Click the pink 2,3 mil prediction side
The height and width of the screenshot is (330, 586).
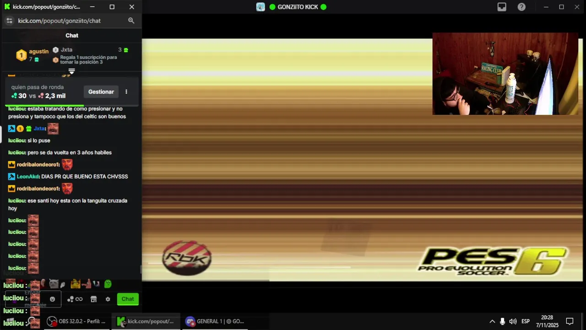(x=52, y=96)
